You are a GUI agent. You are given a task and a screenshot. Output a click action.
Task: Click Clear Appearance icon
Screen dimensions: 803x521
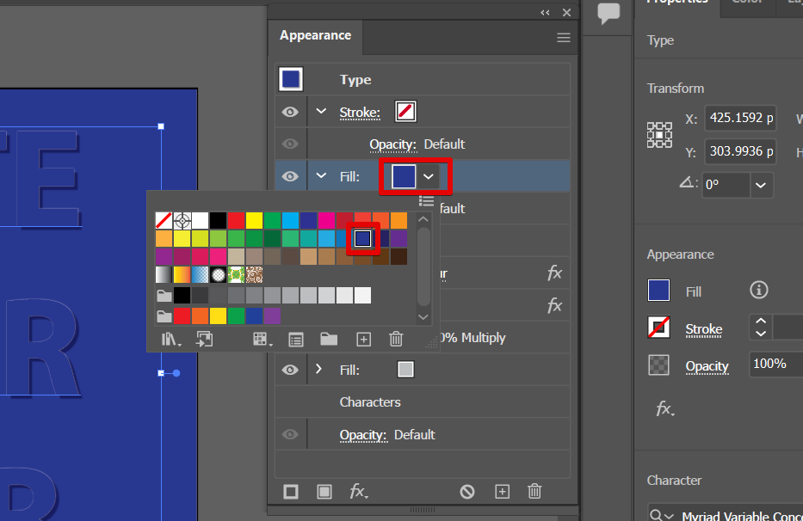pos(467,492)
